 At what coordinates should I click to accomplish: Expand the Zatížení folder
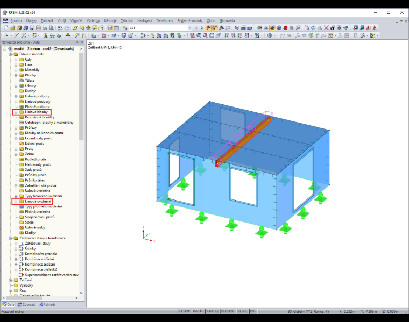tap(10, 280)
